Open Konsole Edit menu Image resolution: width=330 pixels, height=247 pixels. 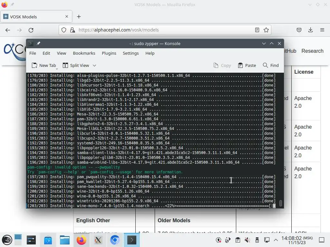46,53
